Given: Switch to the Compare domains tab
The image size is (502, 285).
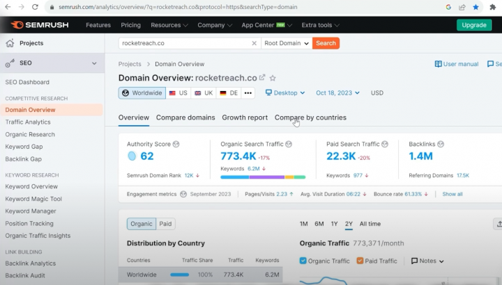Looking at the screenshot, I should pos(185,117).
